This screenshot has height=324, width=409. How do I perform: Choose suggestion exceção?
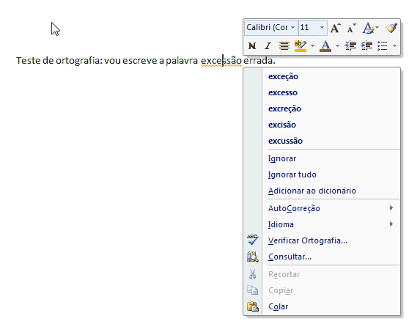point(283,76)
